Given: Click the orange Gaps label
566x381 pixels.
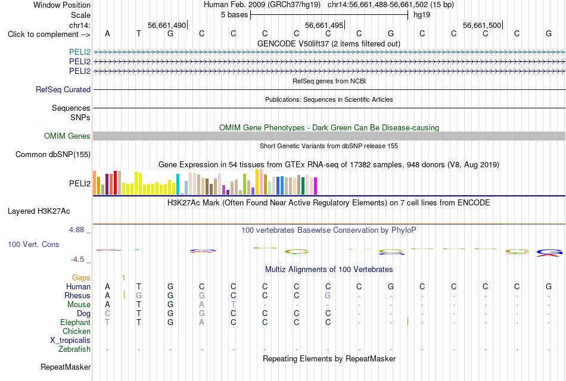Looking at the screenshot, I should coord(81,277).
